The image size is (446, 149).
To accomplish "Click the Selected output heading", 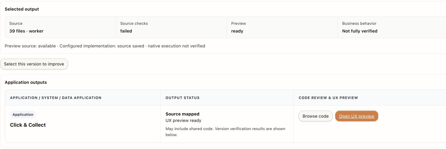I will (x=22, y=9).
